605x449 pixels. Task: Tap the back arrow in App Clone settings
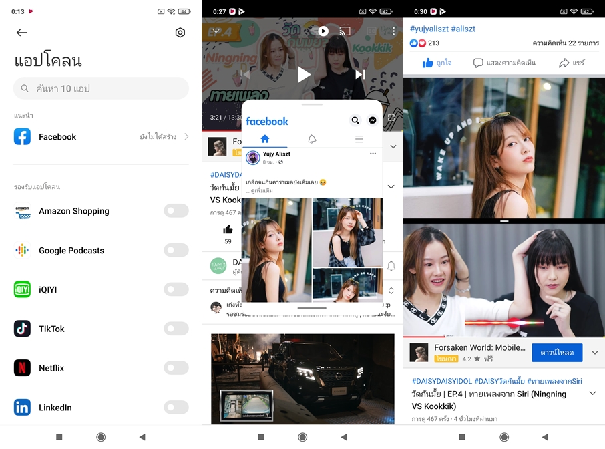click(x=22, y=33)
